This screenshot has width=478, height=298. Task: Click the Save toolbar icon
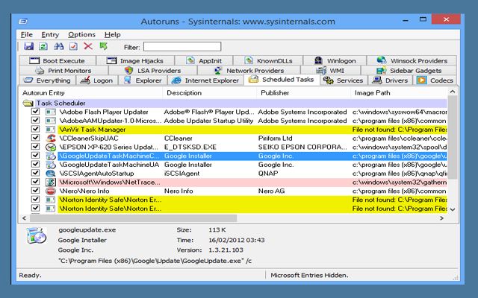click(x=28, y=46)
